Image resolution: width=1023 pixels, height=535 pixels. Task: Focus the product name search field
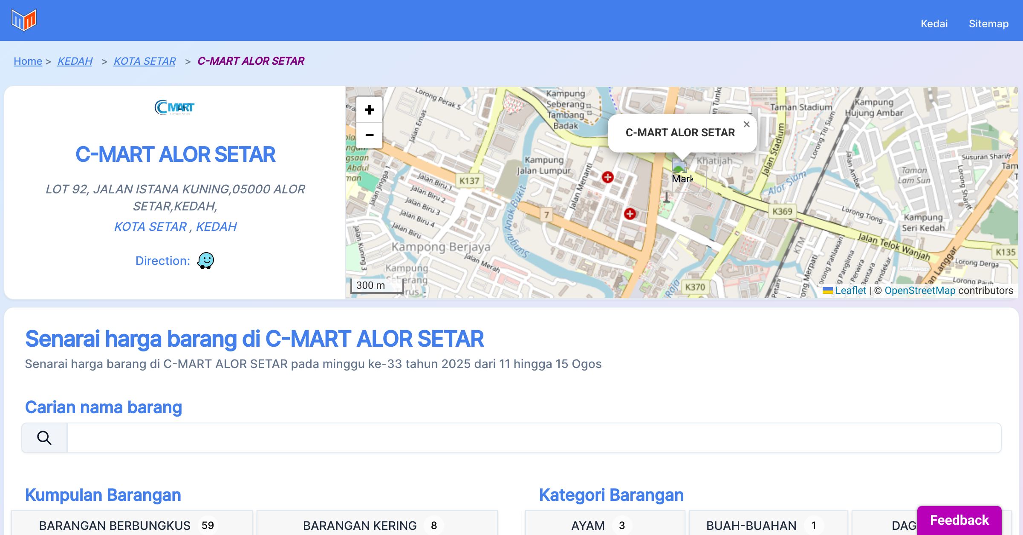(534, 438)
